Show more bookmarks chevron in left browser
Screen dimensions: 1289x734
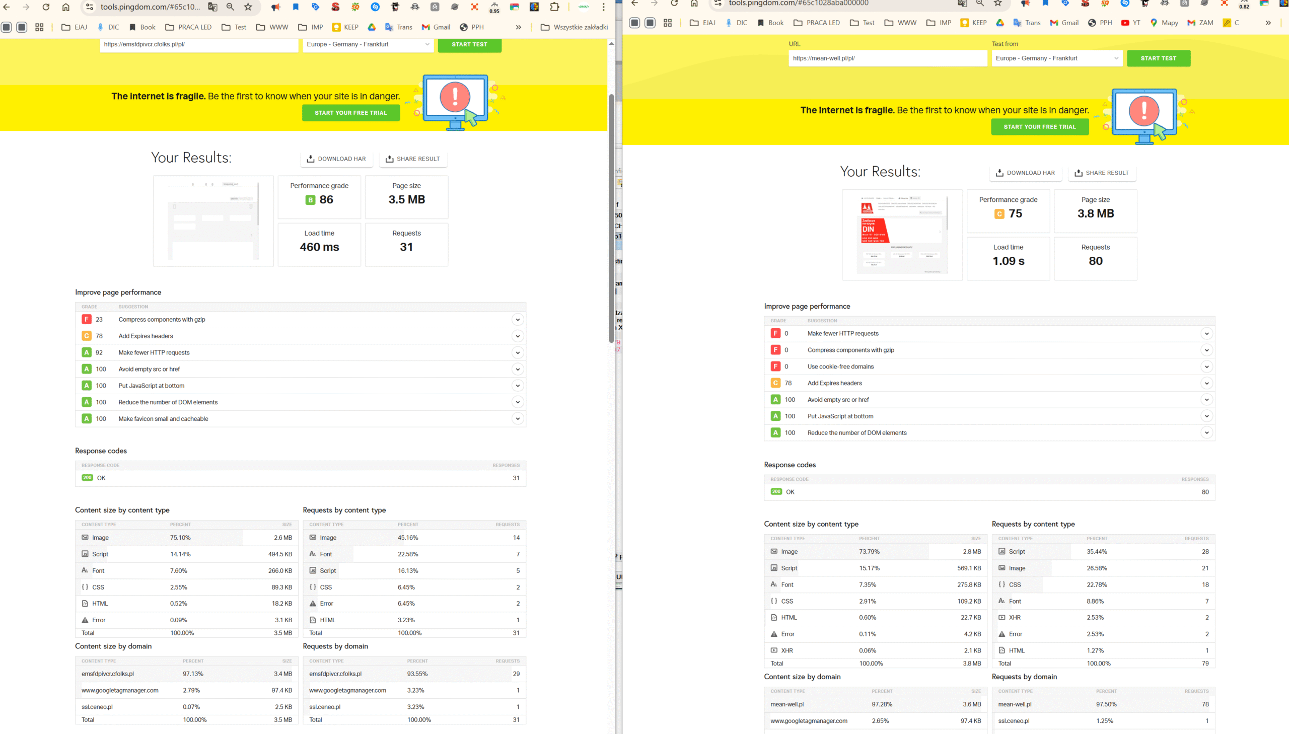pos(518,27)
